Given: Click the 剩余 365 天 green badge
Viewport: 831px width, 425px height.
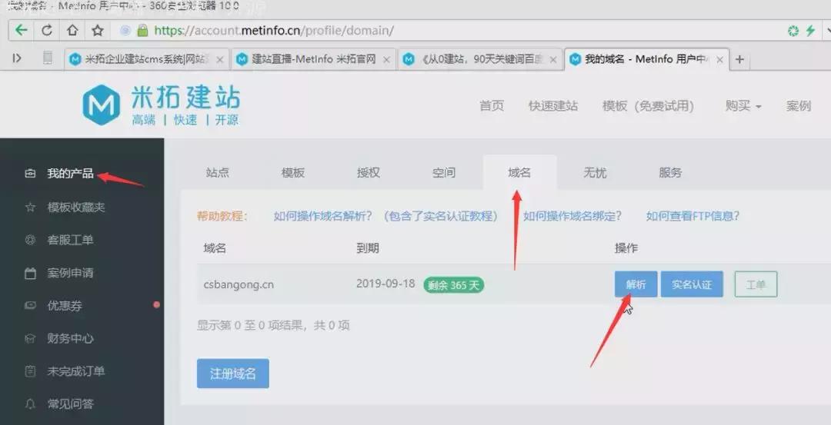Looking at the screenshot, I should [x=454, y=285].
